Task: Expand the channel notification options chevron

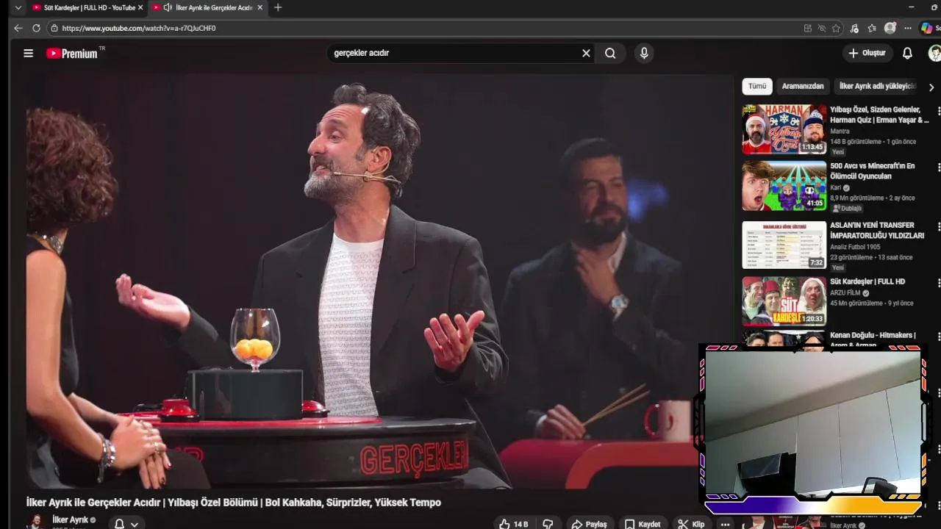Action: click(x=135, y=524)
